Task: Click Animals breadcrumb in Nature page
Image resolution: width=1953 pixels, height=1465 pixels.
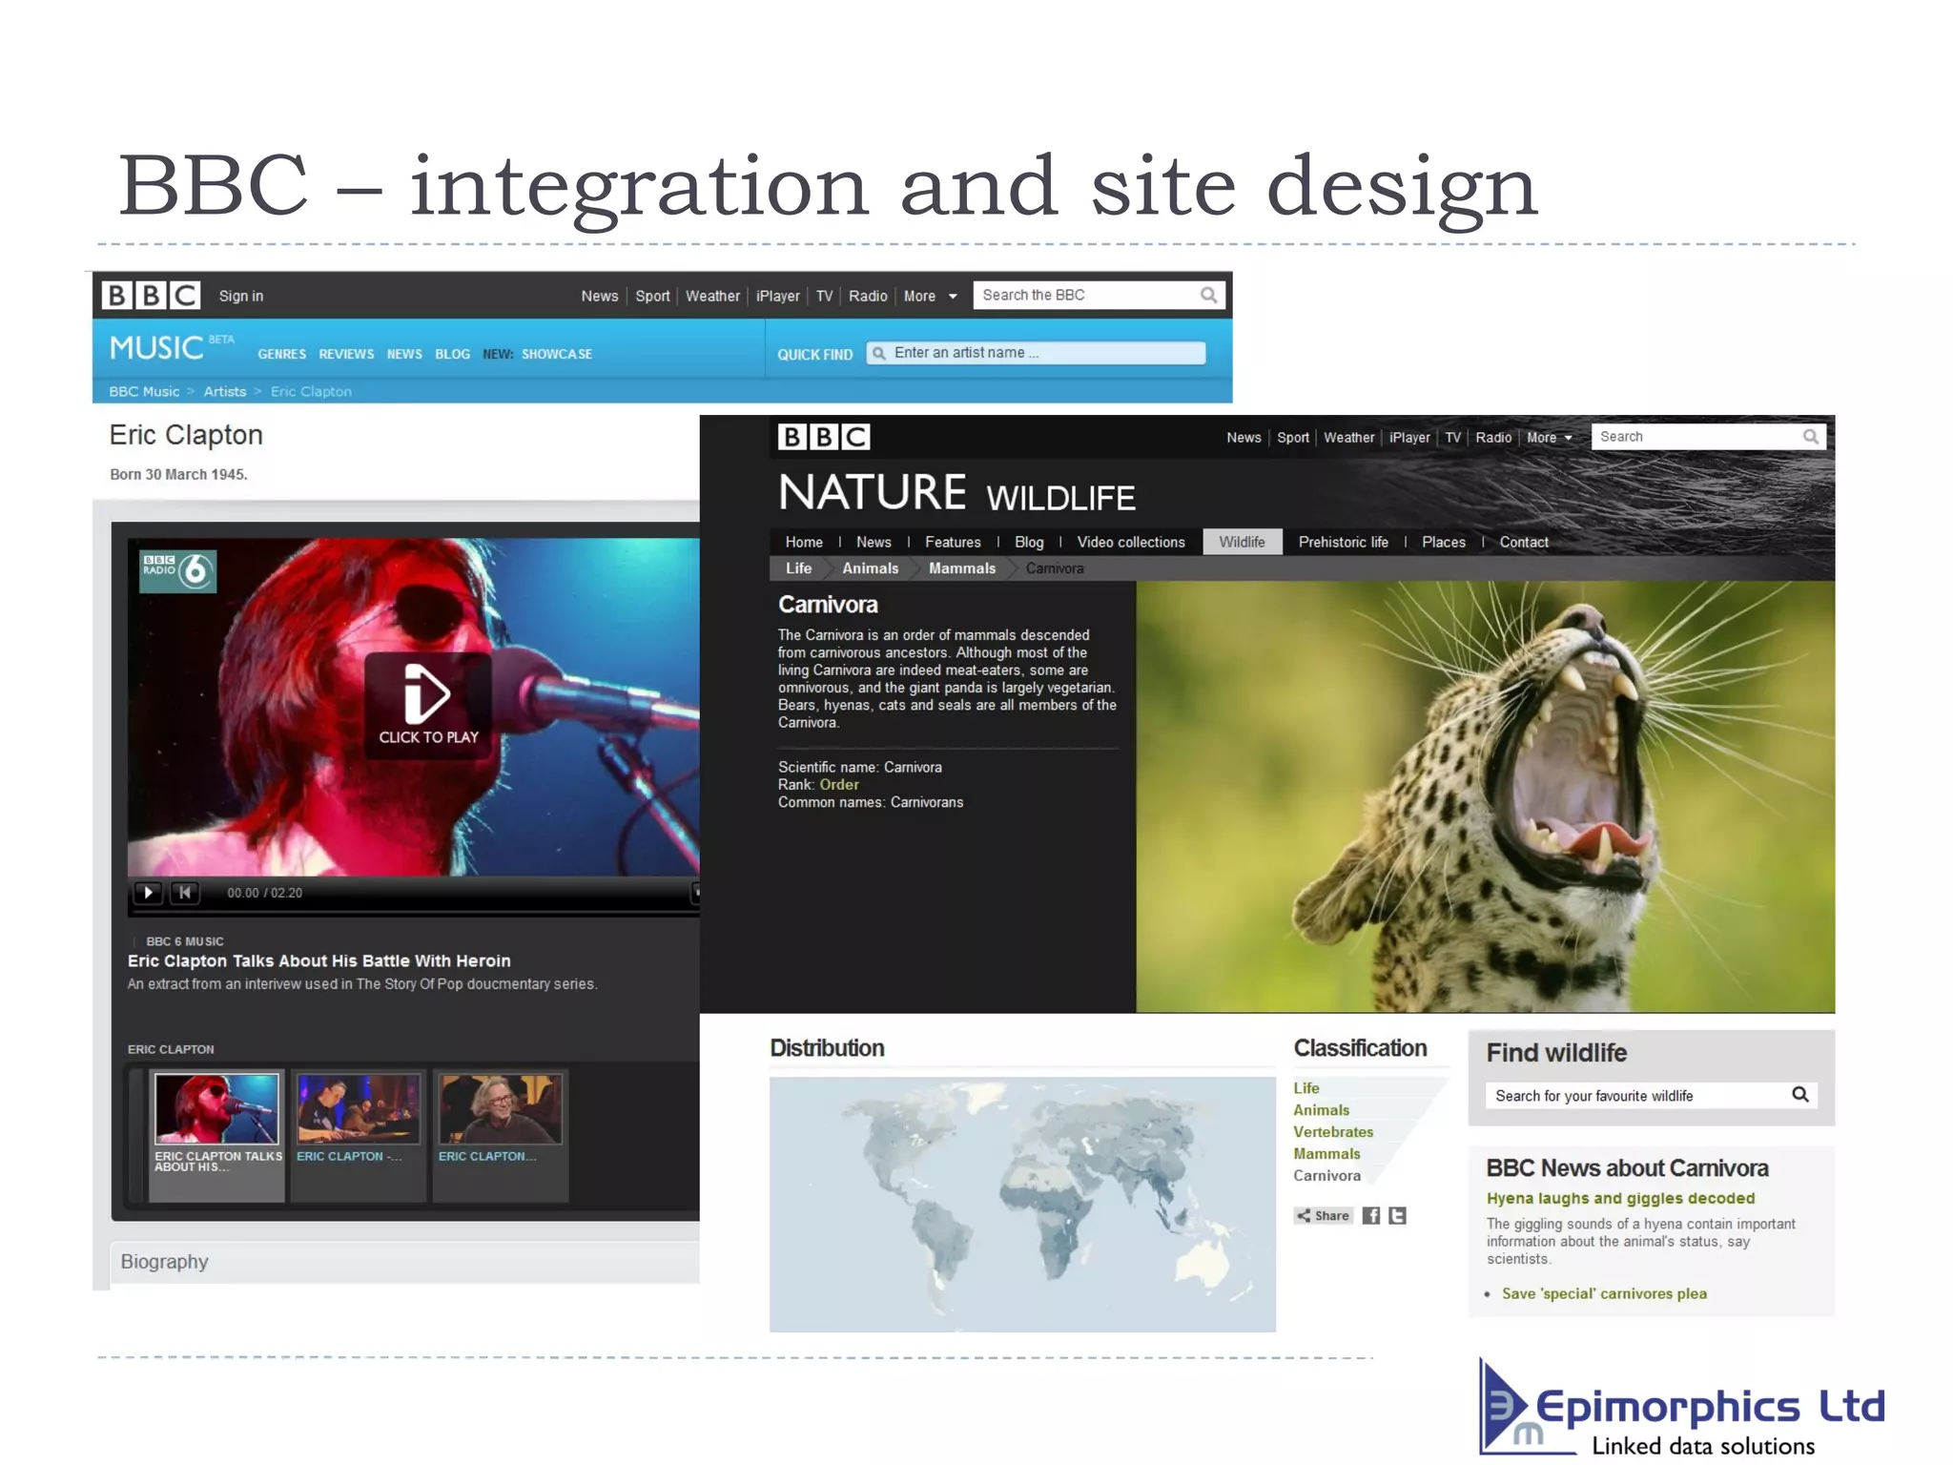Action: (x=870, y=568)
